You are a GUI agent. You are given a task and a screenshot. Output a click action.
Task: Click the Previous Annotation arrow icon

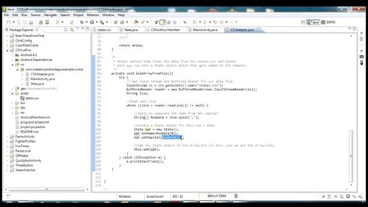click(205, 22)
